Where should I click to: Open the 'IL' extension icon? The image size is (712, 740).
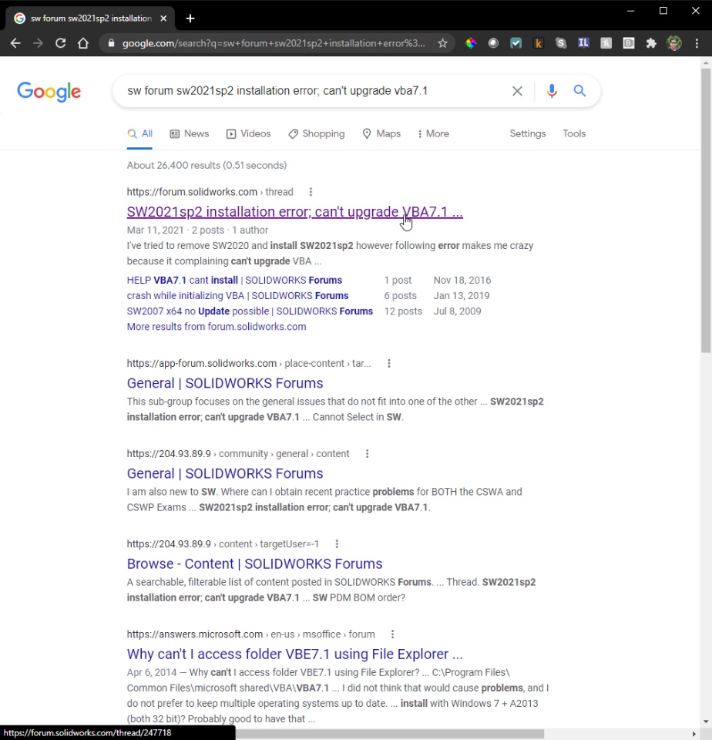point(583,43)
